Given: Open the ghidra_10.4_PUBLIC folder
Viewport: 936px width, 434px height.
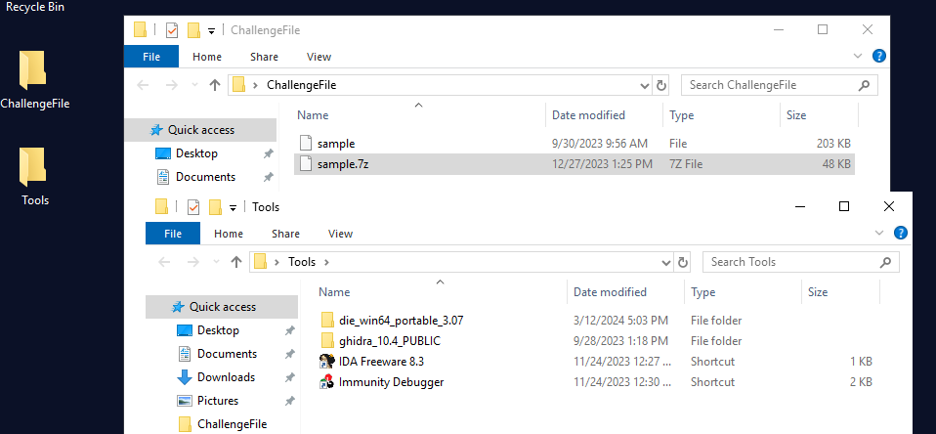Looking at the screenshot, I should tap(389, 341).
